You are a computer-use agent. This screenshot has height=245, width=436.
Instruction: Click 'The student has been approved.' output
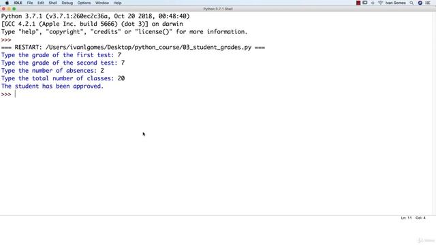point(52,86)
